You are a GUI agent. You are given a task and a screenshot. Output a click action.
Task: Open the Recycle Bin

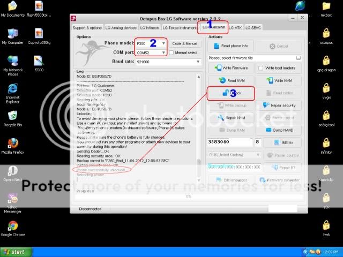(13, 119)
